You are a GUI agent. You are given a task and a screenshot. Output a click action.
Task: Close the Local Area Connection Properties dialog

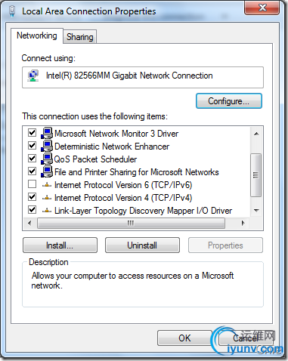click(262, 8)
